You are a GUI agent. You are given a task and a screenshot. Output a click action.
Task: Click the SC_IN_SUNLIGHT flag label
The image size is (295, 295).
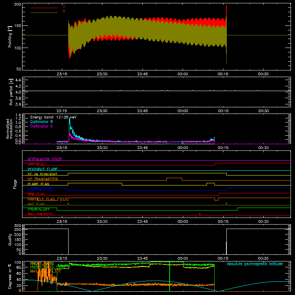42,174
